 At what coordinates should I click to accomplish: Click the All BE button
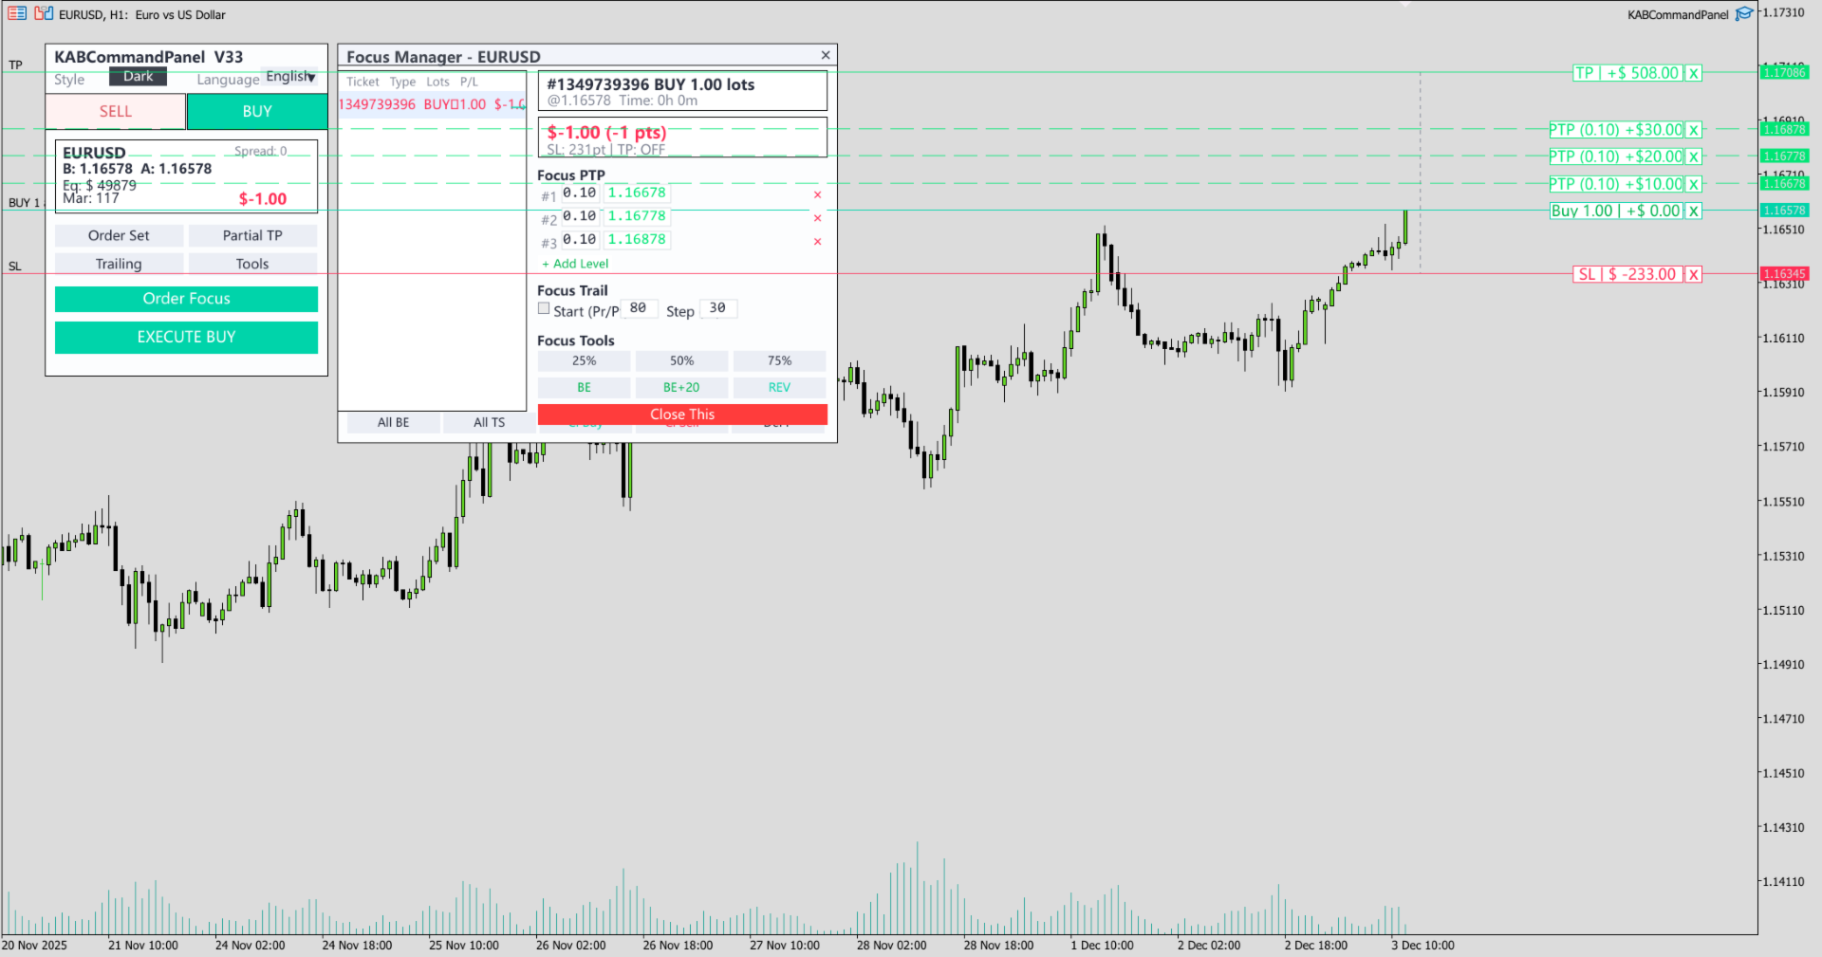pos(394,423)
